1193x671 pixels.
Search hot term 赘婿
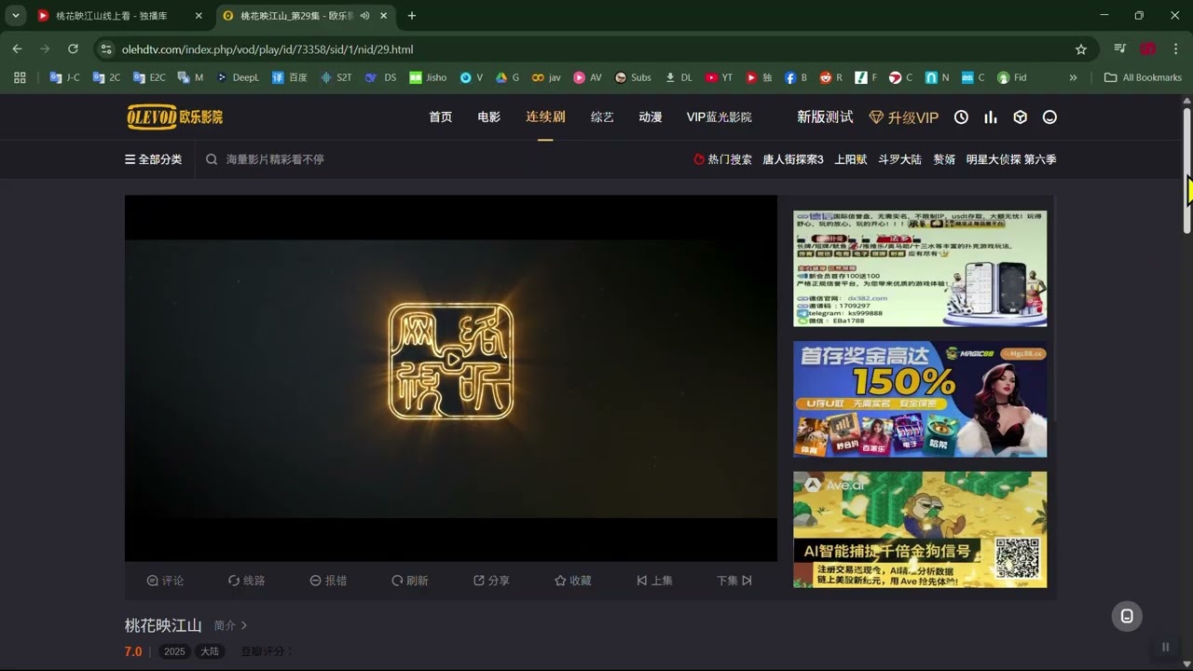click(944, 159)
